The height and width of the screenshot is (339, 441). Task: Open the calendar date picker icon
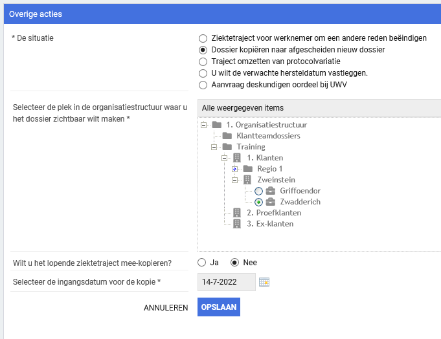[264, 281]
